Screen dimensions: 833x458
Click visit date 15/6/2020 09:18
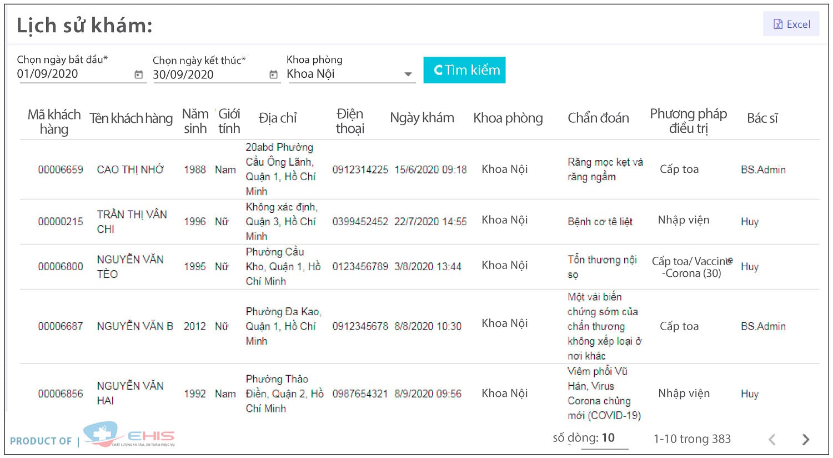[x=430, y=170]
